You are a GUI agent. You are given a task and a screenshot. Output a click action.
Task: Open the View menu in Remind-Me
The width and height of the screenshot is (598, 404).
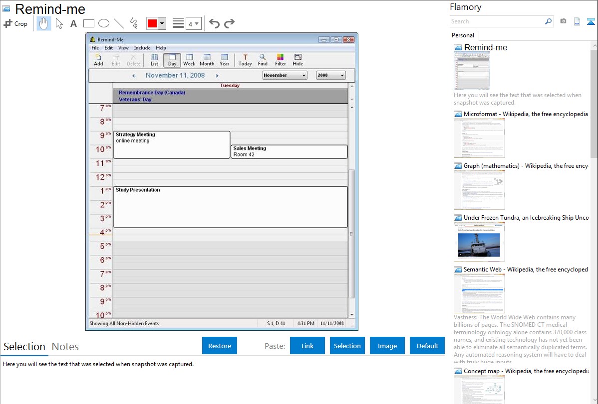(x=123, y=48)
